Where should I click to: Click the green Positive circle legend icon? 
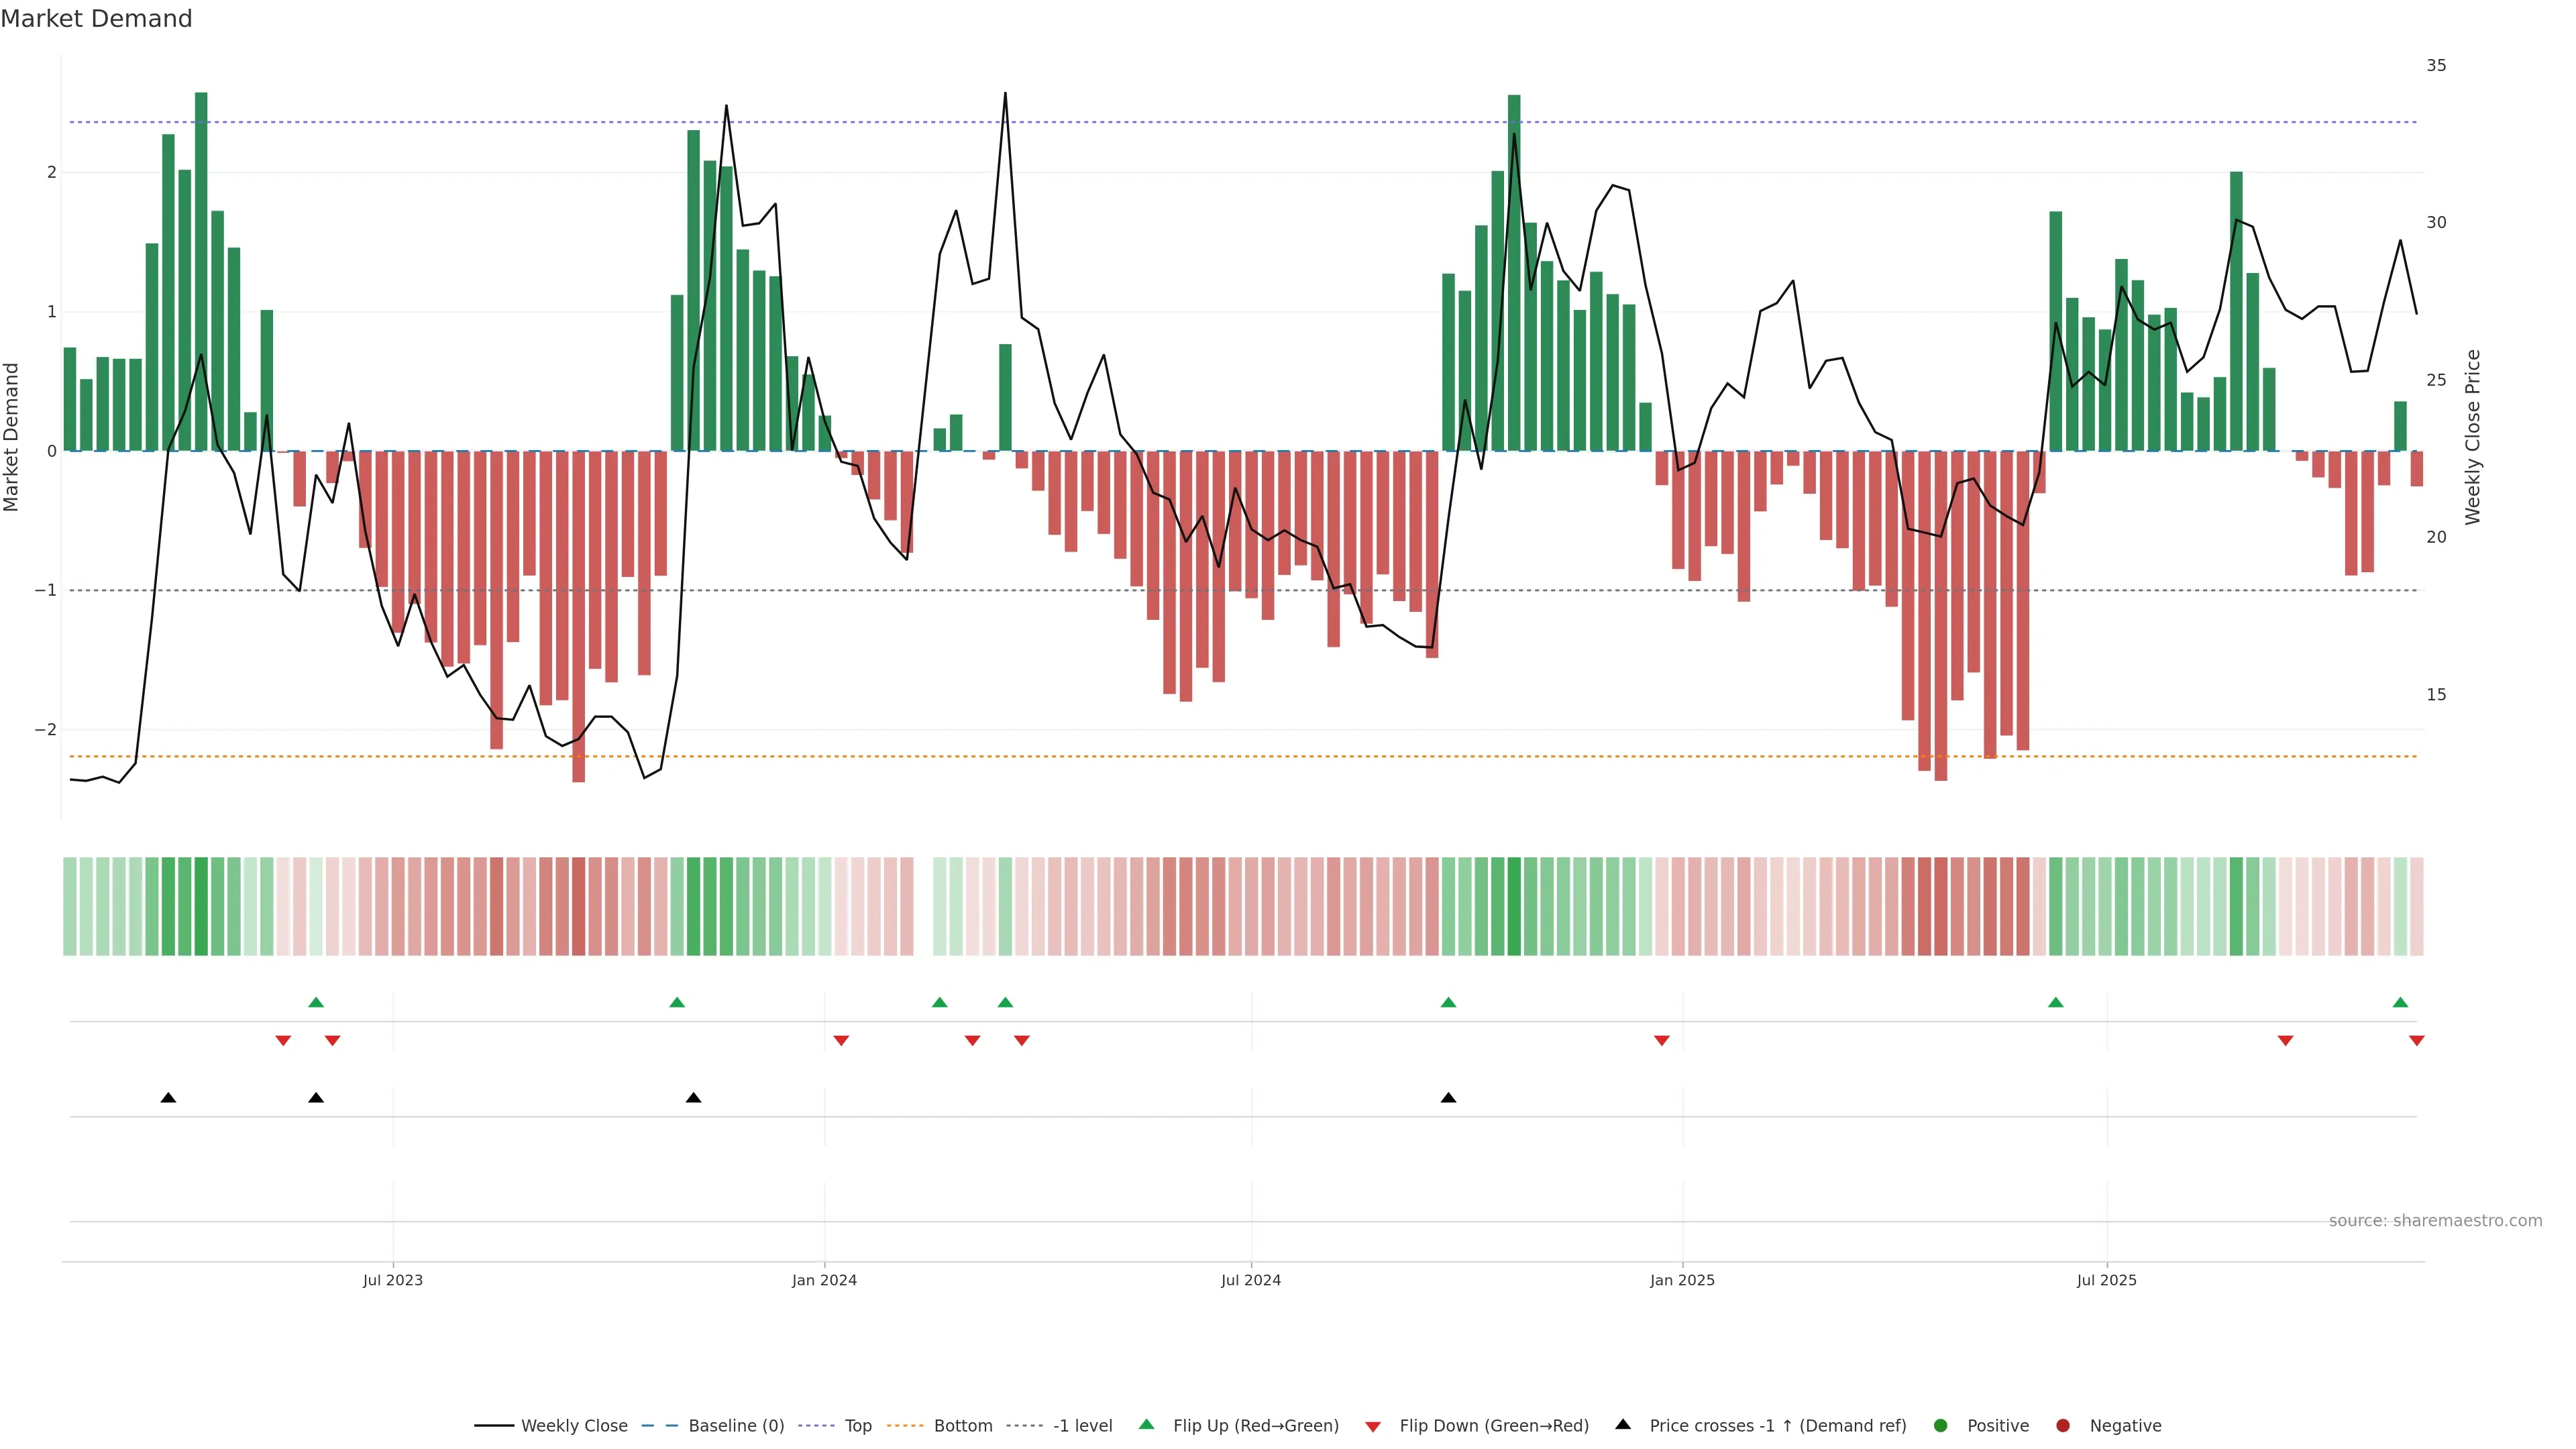(x=1940, y=1425)
